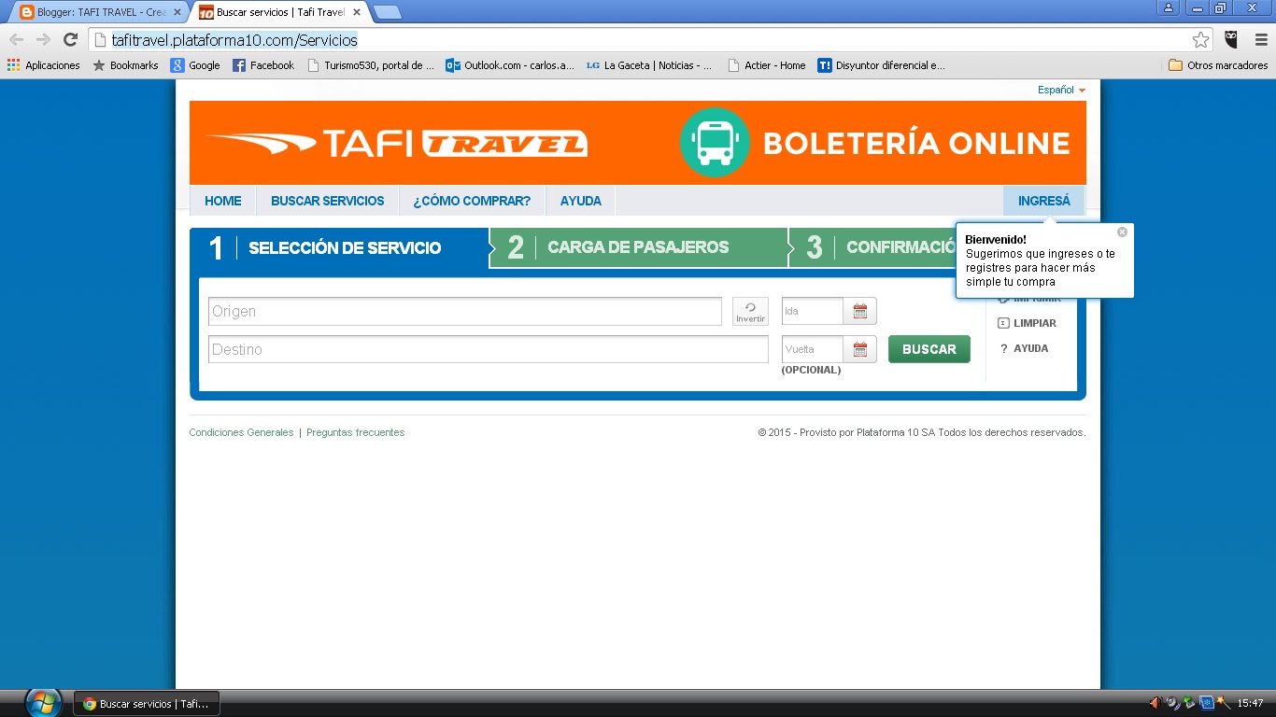Dismiss the Bienvenido welcome tooltip
The height and width of the screenshot is (717, 1276).
click(1121, 232)
